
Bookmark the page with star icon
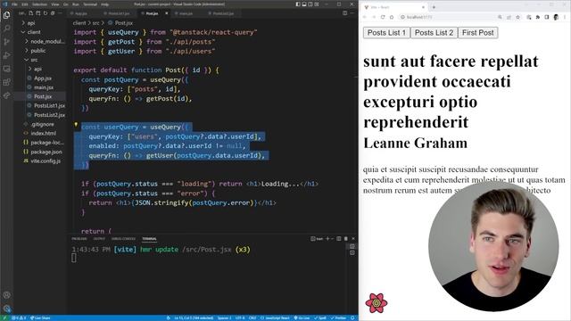(517, 17)
